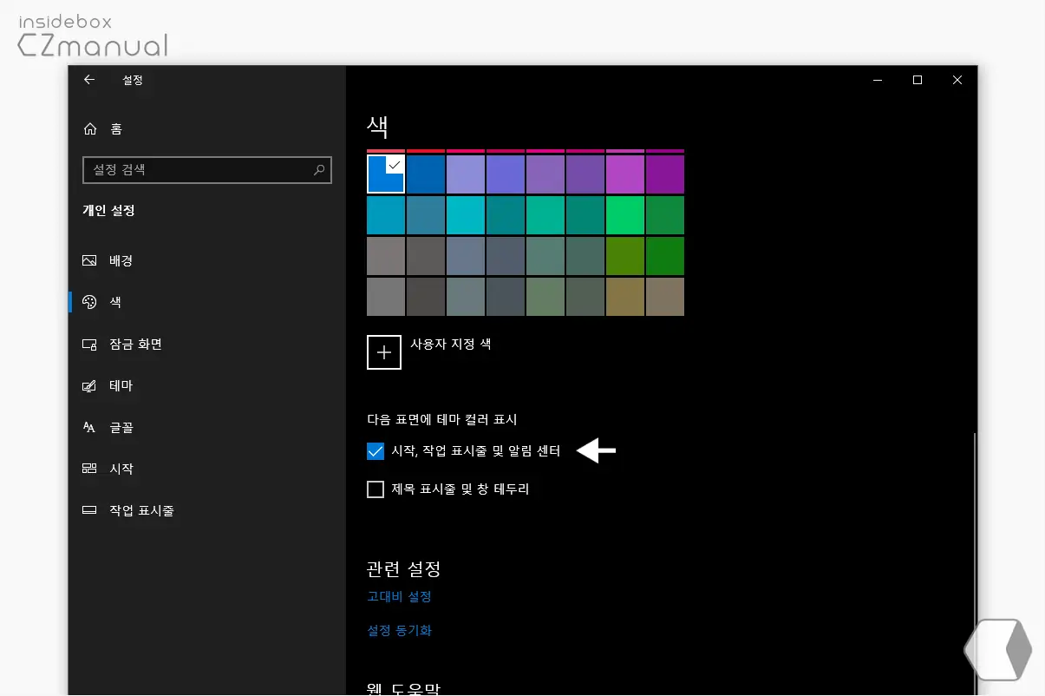
Task: Minimize the Settings window
Action: (x=878, y=80)
